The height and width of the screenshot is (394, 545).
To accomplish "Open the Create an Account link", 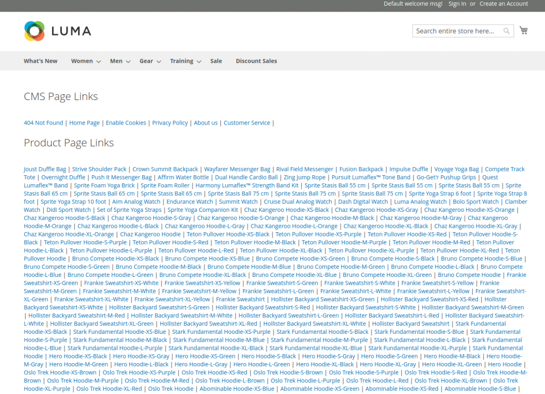I will pyautogui.click(x=503, y=4).
